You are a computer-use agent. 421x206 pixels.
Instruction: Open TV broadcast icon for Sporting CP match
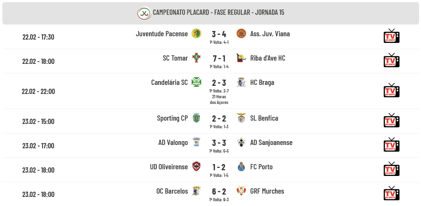[x=391, y=120]
